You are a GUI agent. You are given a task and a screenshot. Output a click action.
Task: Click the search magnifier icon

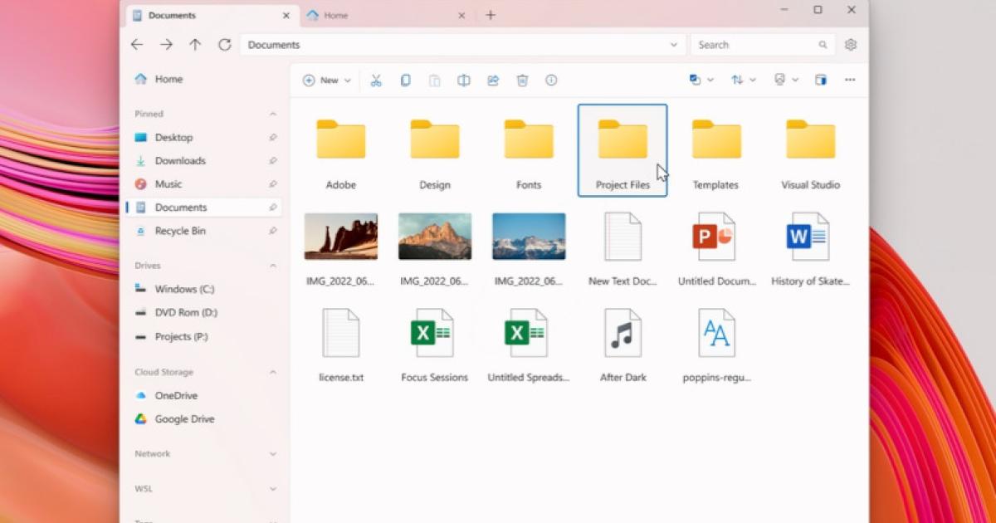[x=823, y=45]
